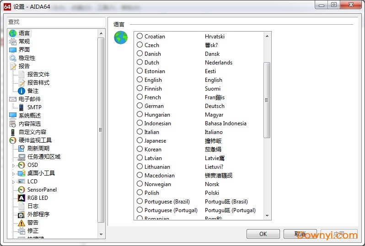The height and width of the screenshot is (246, 365).
Task: Open the SMTP settings icon
Action: click(x=21, y=107)
